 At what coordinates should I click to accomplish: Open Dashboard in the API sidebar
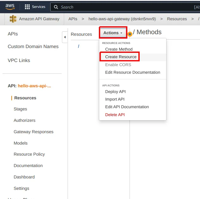click(x=24, y=177)
